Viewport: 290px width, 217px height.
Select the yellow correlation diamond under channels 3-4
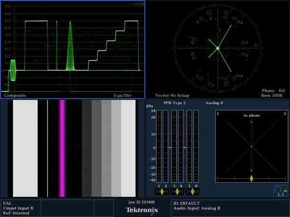point(177,192)
